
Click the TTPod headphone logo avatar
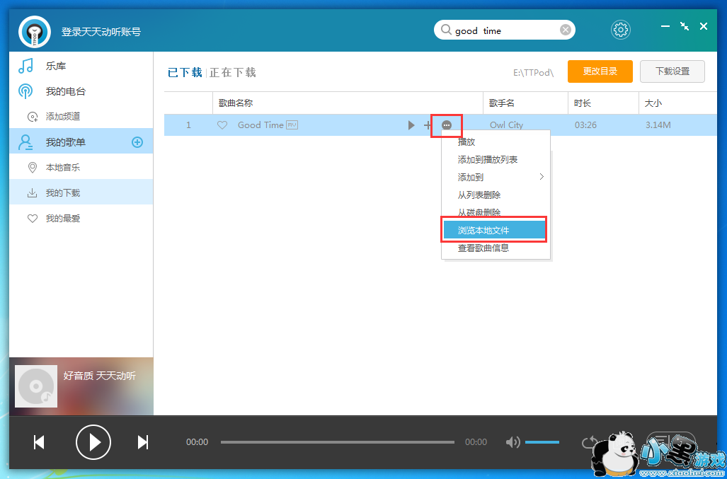pyautogui.click(x=35, y=32)
